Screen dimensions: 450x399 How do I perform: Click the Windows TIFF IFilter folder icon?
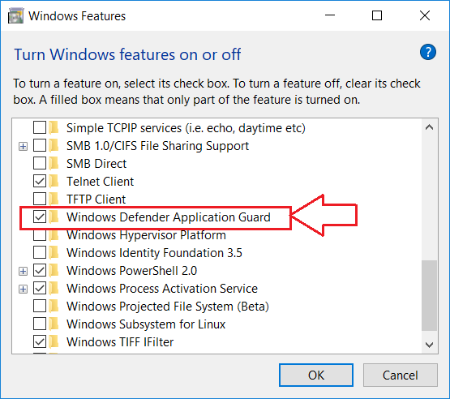coord(54,342)
